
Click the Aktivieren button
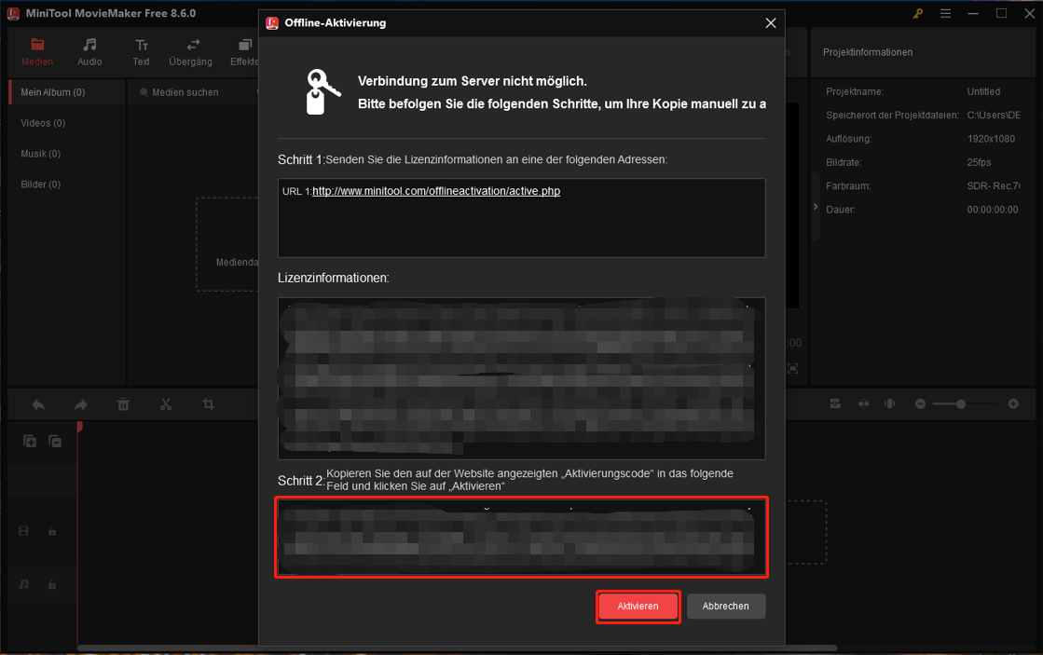[x=638, y=606]
